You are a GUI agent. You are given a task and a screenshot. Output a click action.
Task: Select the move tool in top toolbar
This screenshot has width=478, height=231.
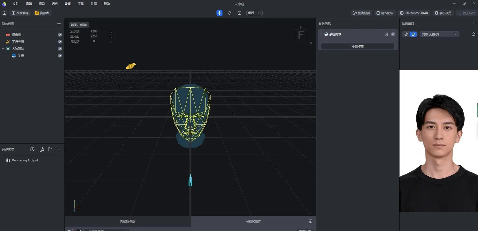[219, 13]
